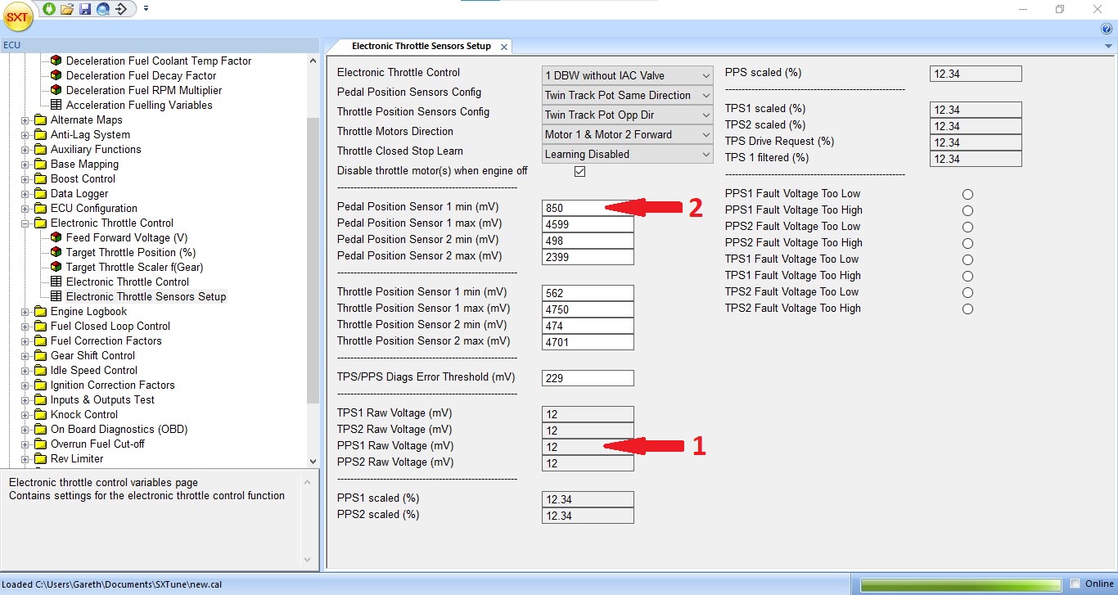Expand the Boost Control folder
This screenshot has height=595, width=1118.
click(x=25, y=178)
